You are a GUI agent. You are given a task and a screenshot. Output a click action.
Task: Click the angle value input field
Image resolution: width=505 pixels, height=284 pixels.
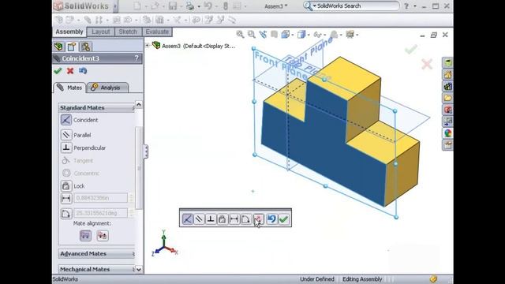[101, 213]
